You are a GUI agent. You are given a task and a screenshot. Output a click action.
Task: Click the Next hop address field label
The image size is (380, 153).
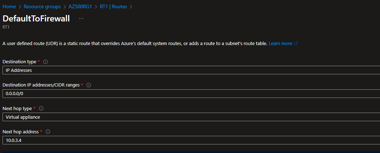(21, 132)
